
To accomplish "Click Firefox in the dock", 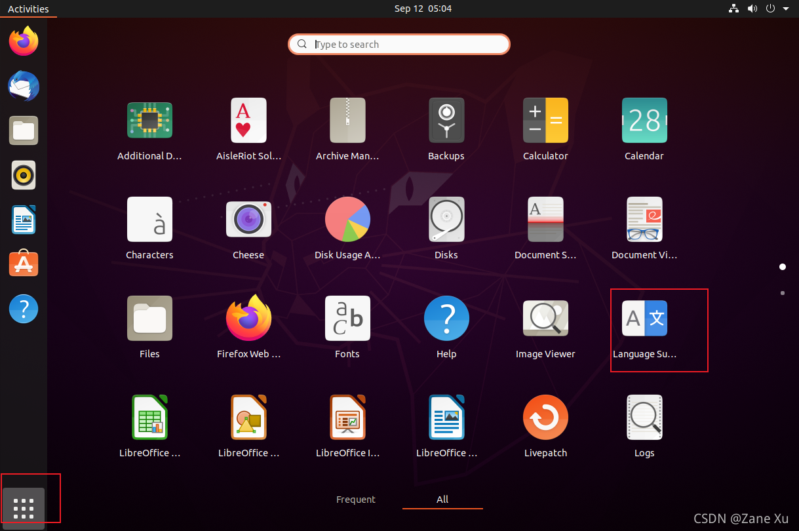I will 24,41.
